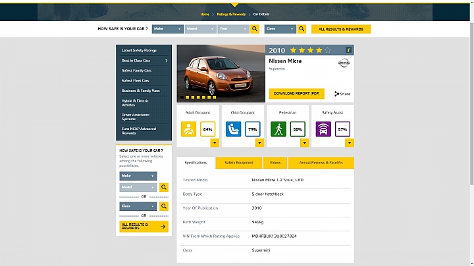The height and width of the screenshot is (266, 474).
Task: Click the Child Occupant 79% score box
Action: [x=253, y=129]
